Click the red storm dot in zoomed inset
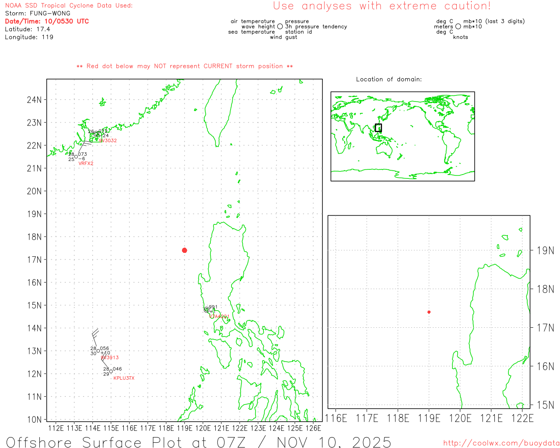The image size is (560, 448). coord(429,312)
